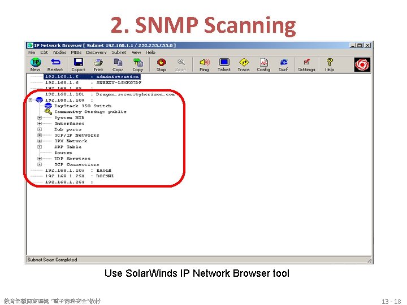
Task: Minimize the IP Network Browser window
Action: tap(353, 45)
